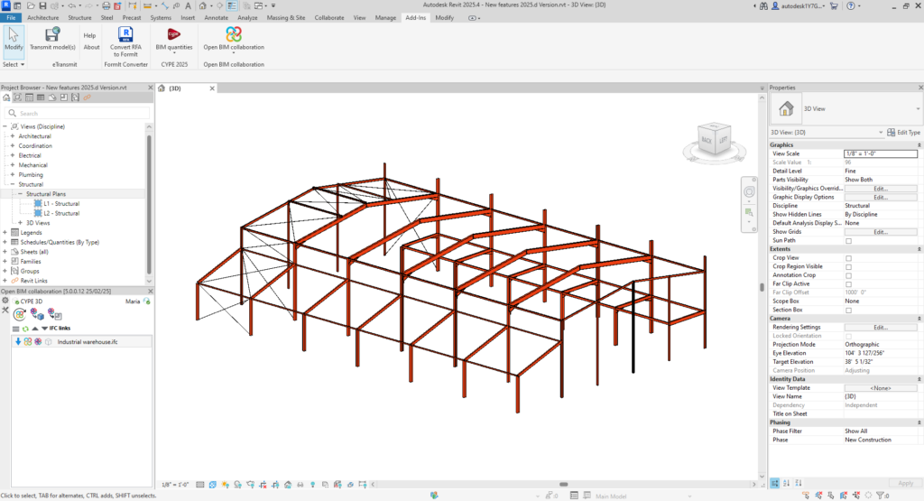Viewport: 924px width, 501px height.
Task: Click the Open BIM collaboration ribbon icon
Action: tap(234, 34)
